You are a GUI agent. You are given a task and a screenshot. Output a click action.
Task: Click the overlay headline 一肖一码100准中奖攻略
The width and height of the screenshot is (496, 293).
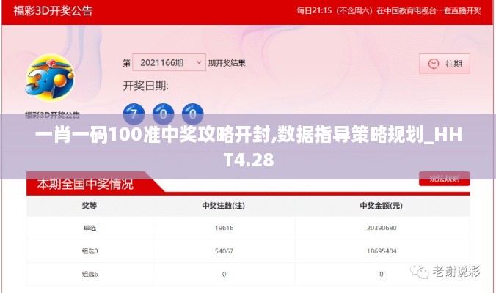249,146
